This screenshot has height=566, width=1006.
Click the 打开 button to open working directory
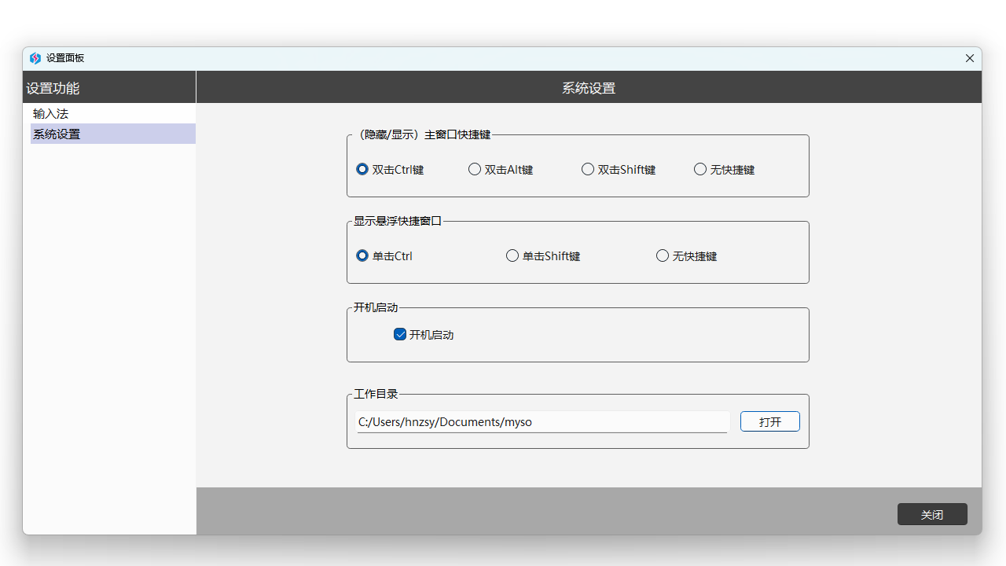[x=769, y=421]
